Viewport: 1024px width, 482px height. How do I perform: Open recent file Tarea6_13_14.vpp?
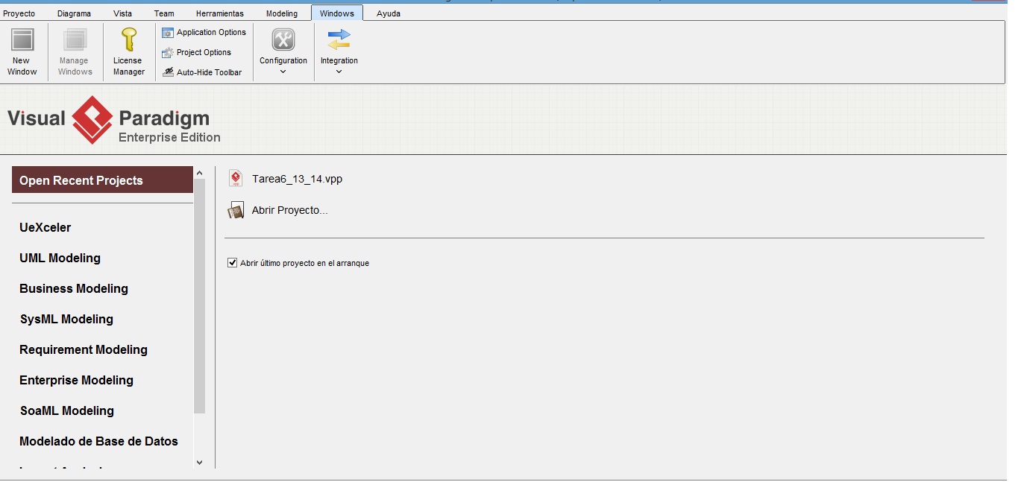click(x=297, y=180)
